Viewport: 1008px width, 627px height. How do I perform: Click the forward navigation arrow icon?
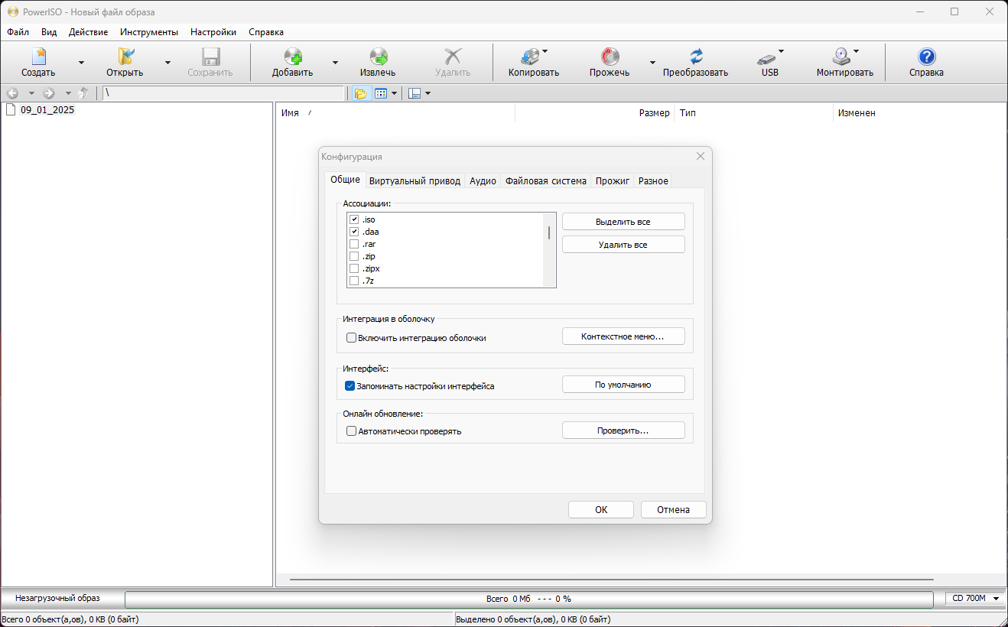(x=49, y=93)
